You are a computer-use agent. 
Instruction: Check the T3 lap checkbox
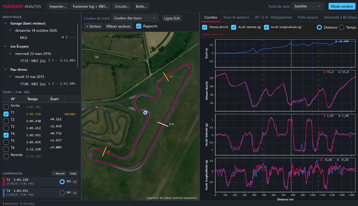pos(6,128)
